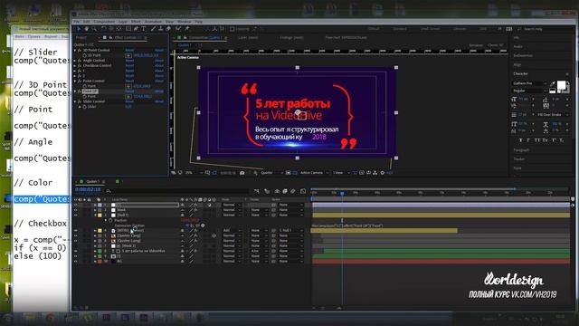This screenshot has width=579, height=326.
Task: Click the yellow label swatch of Null 1
Action: (100, 216)
